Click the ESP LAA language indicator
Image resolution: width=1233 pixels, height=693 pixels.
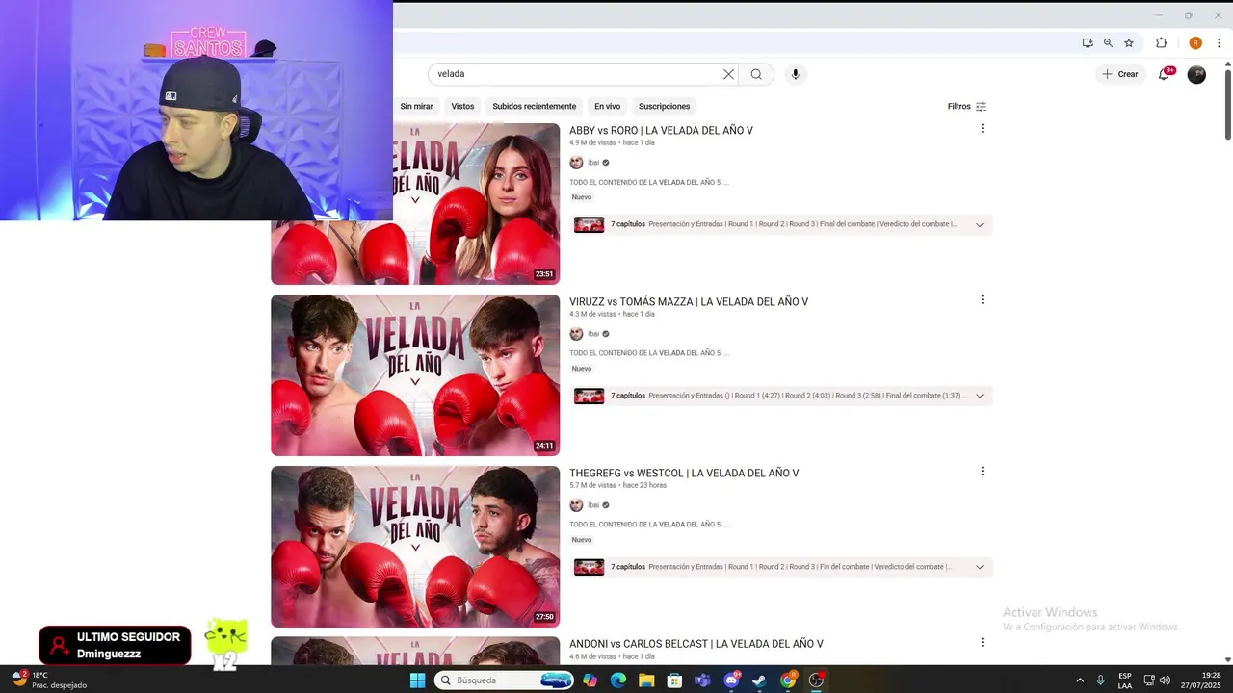(1124, 680)
